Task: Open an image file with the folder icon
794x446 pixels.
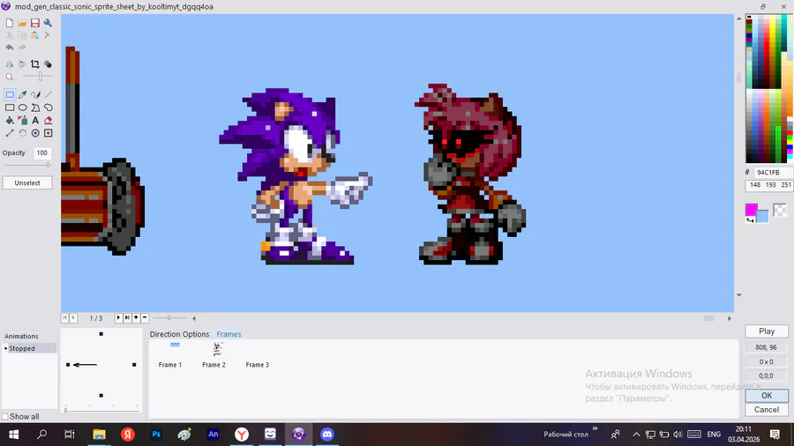Action: point(22,23)
